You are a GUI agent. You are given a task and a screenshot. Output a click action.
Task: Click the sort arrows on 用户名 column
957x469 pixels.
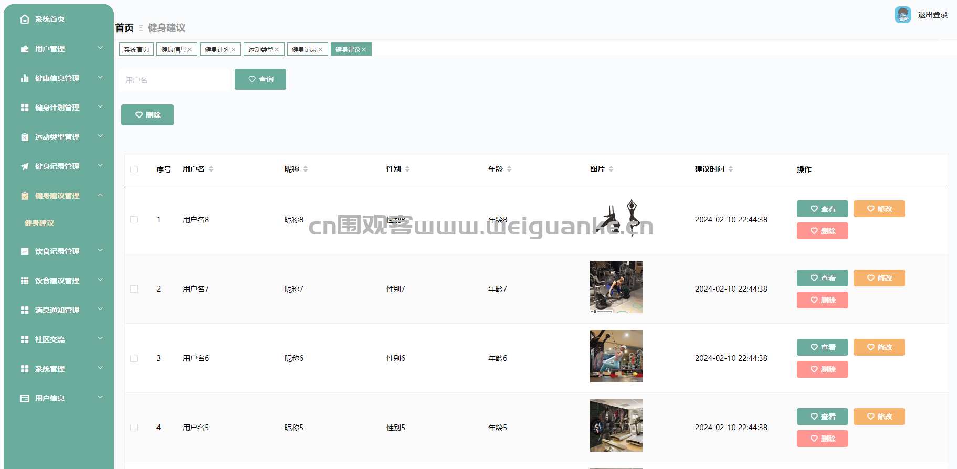coord(211,169)
